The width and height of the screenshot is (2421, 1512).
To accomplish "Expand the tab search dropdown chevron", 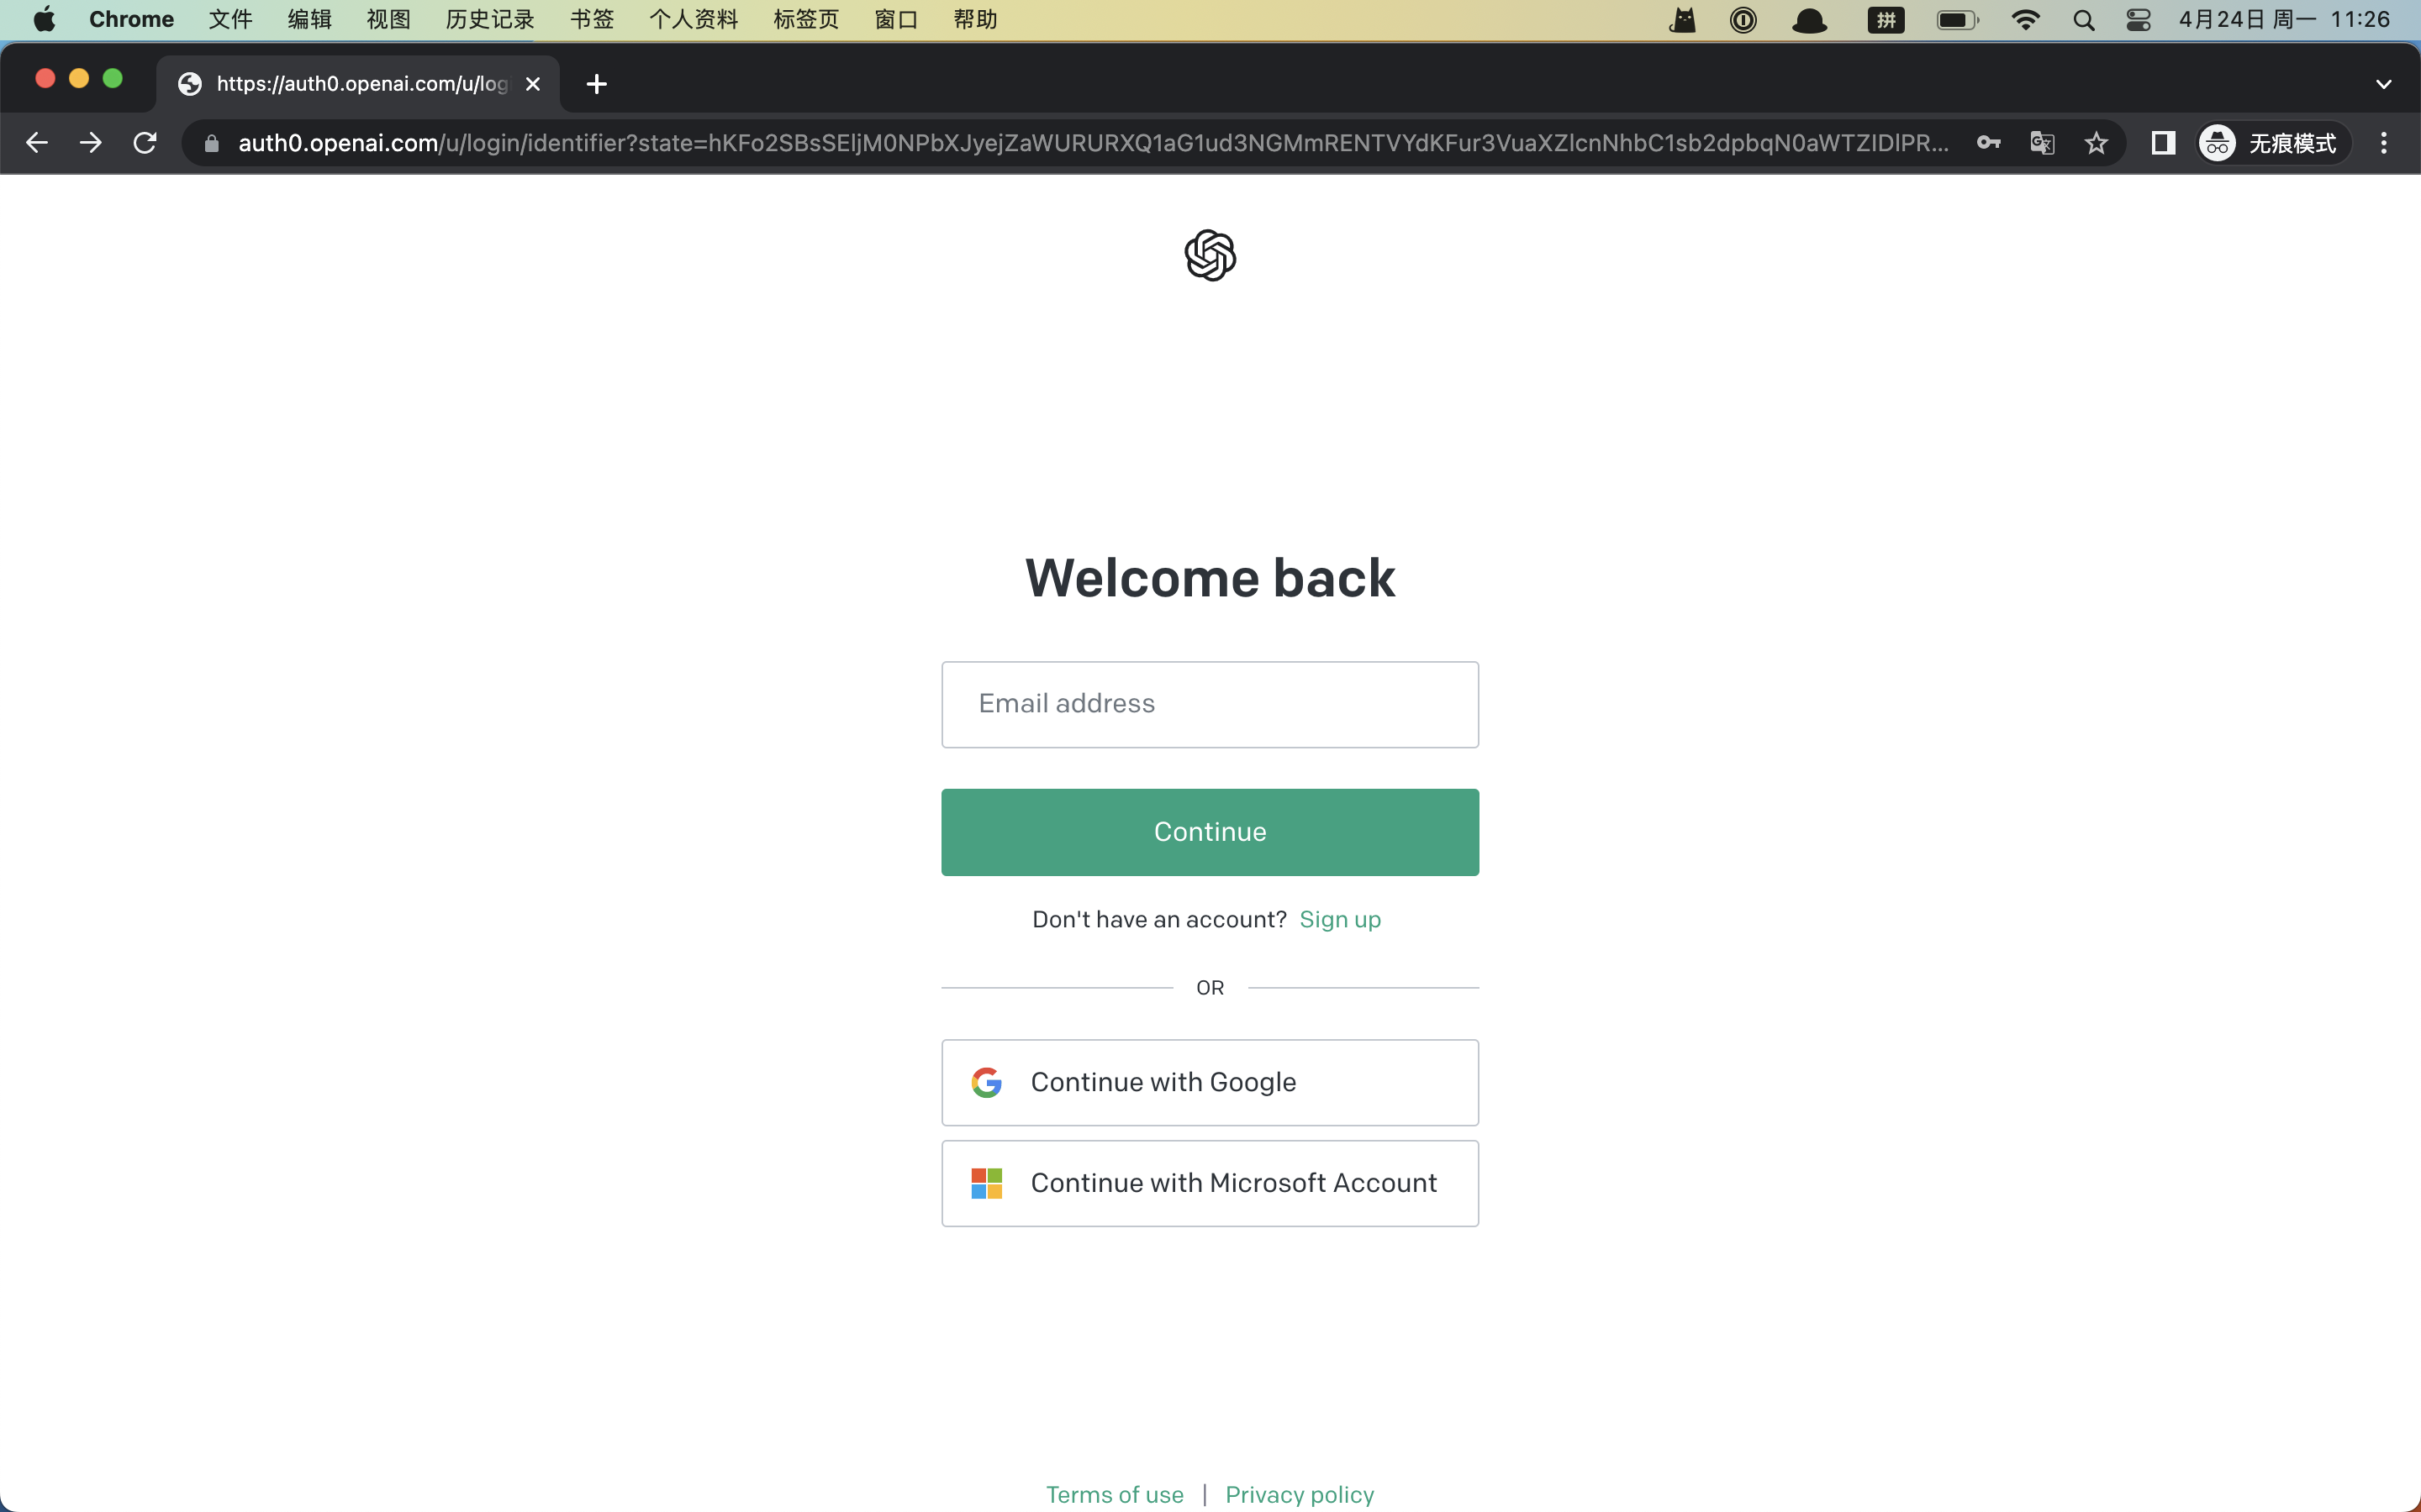I will [x=2383, y=84].
